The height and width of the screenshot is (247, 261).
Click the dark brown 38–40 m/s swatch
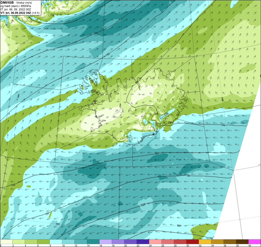[x=242, y=242]
